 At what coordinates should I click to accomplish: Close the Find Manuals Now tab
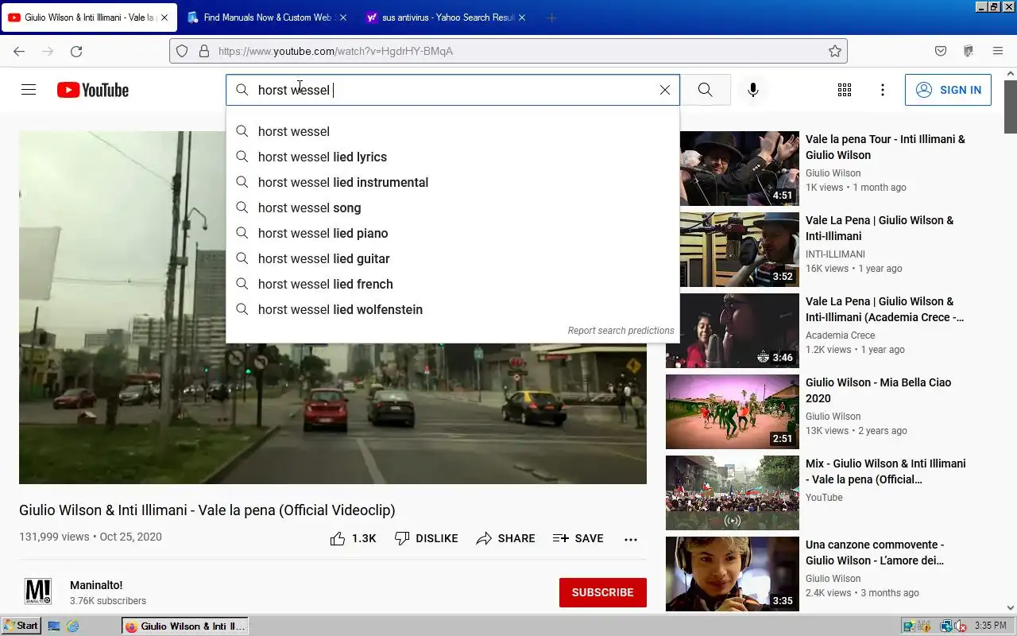pyautogui.click(x=343, y=17)
